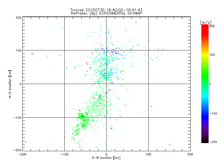This screenshot has width=224, height=168.
Task: Click the 'N-S location [km]' axis label
Action: click(10, 84)
